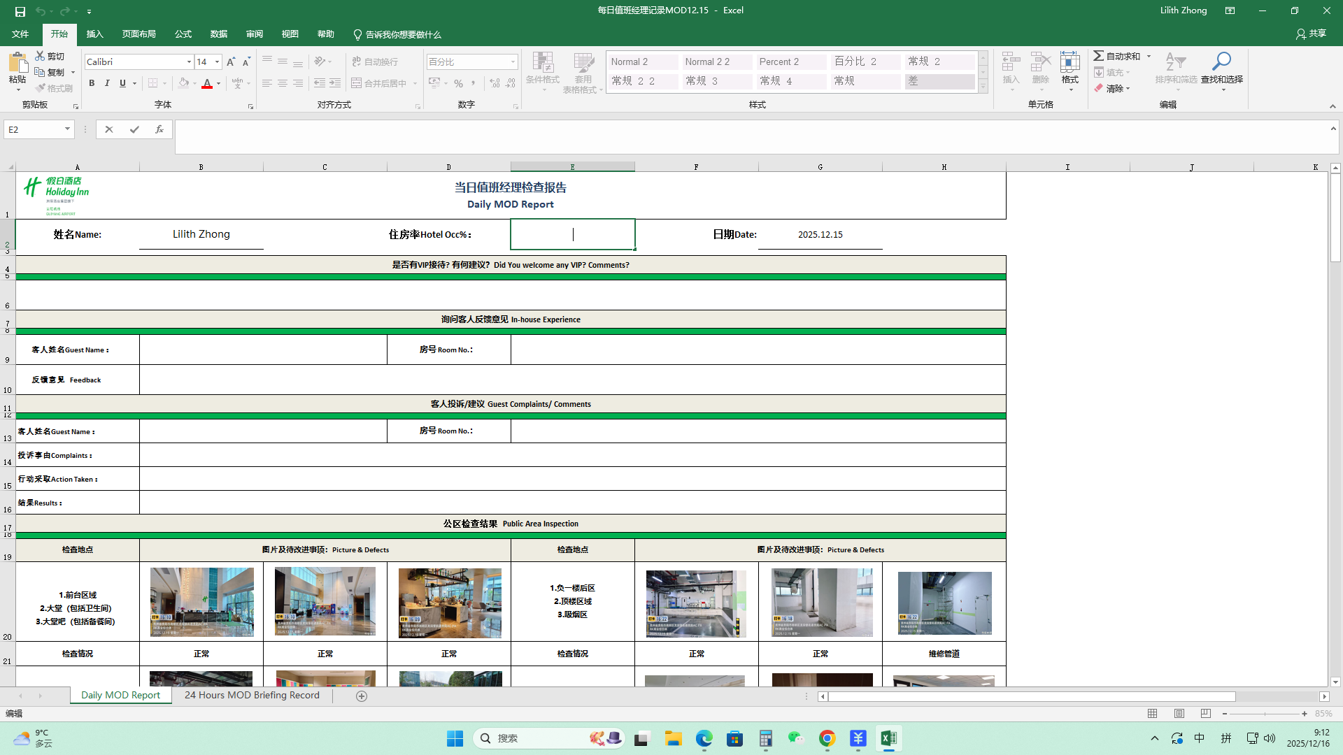Image resolution: width=1343 pixels, height=755 pixels.
Task: Open the font size dropdown
Action: click(x=218, y=62)
